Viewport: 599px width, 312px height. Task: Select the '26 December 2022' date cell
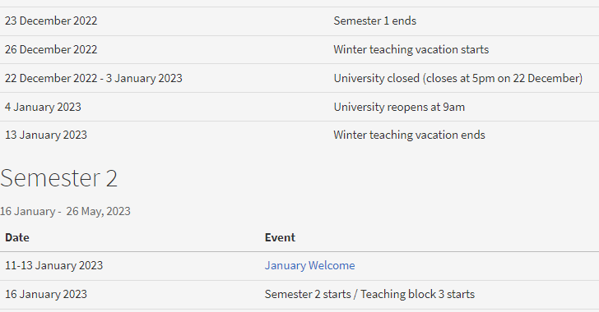(51, 49)
